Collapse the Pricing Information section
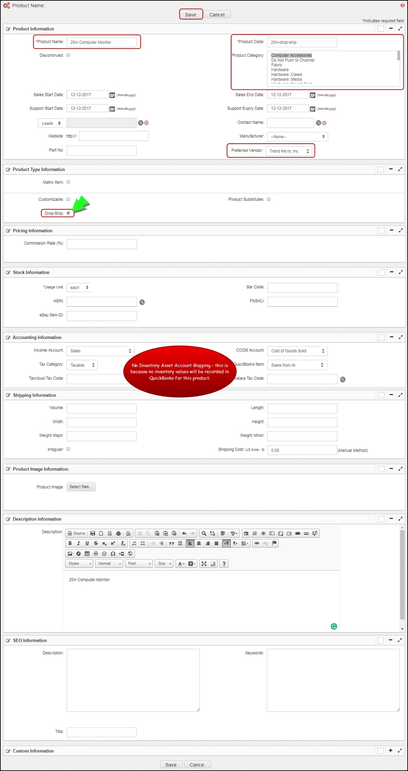 (391, 230)
